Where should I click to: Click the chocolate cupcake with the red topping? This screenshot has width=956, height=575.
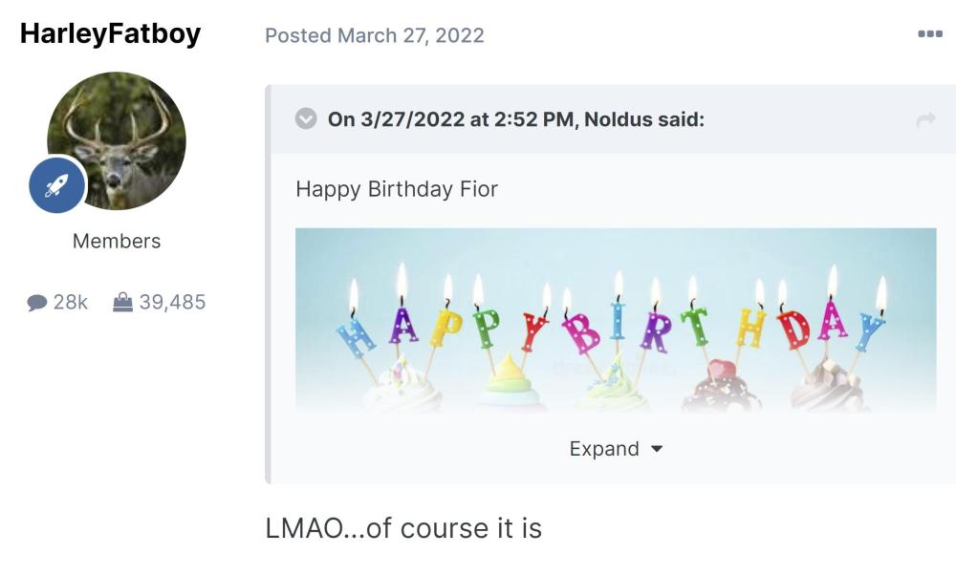tap(722, 384)
